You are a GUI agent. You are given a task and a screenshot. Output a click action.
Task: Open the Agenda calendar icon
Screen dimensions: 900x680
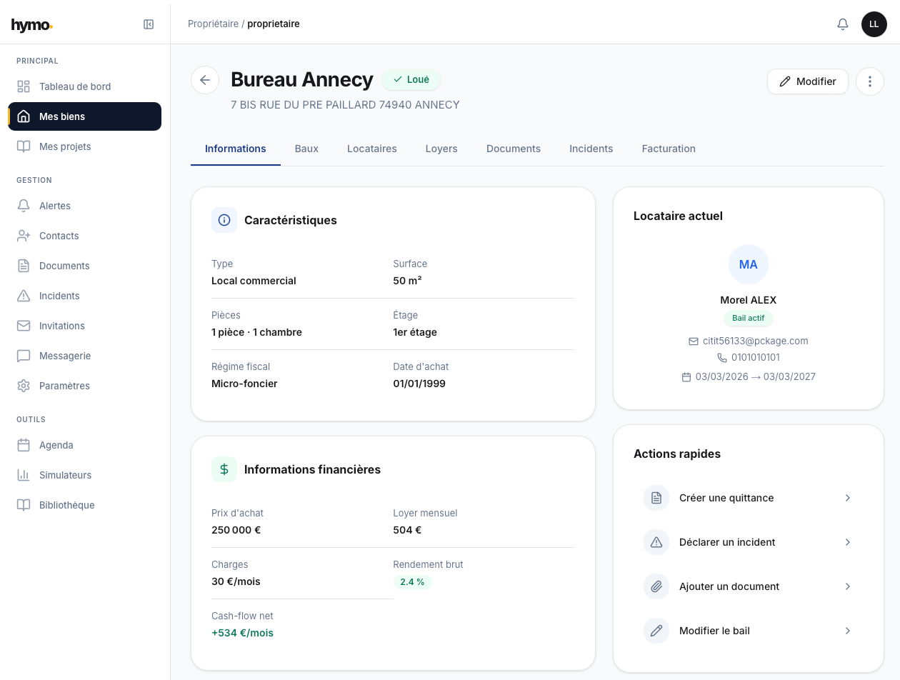coord(24,445)
